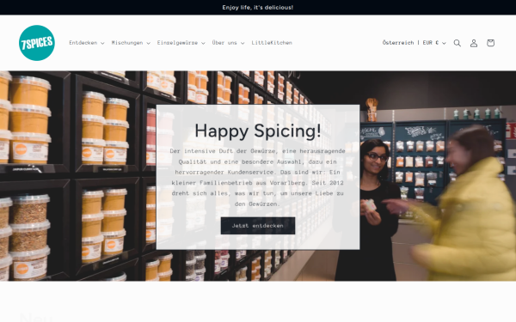Open the account login icon

(474, 43)
